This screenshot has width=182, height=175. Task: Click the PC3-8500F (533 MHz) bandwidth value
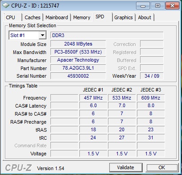pyautogui.click(x=78, y=52)
